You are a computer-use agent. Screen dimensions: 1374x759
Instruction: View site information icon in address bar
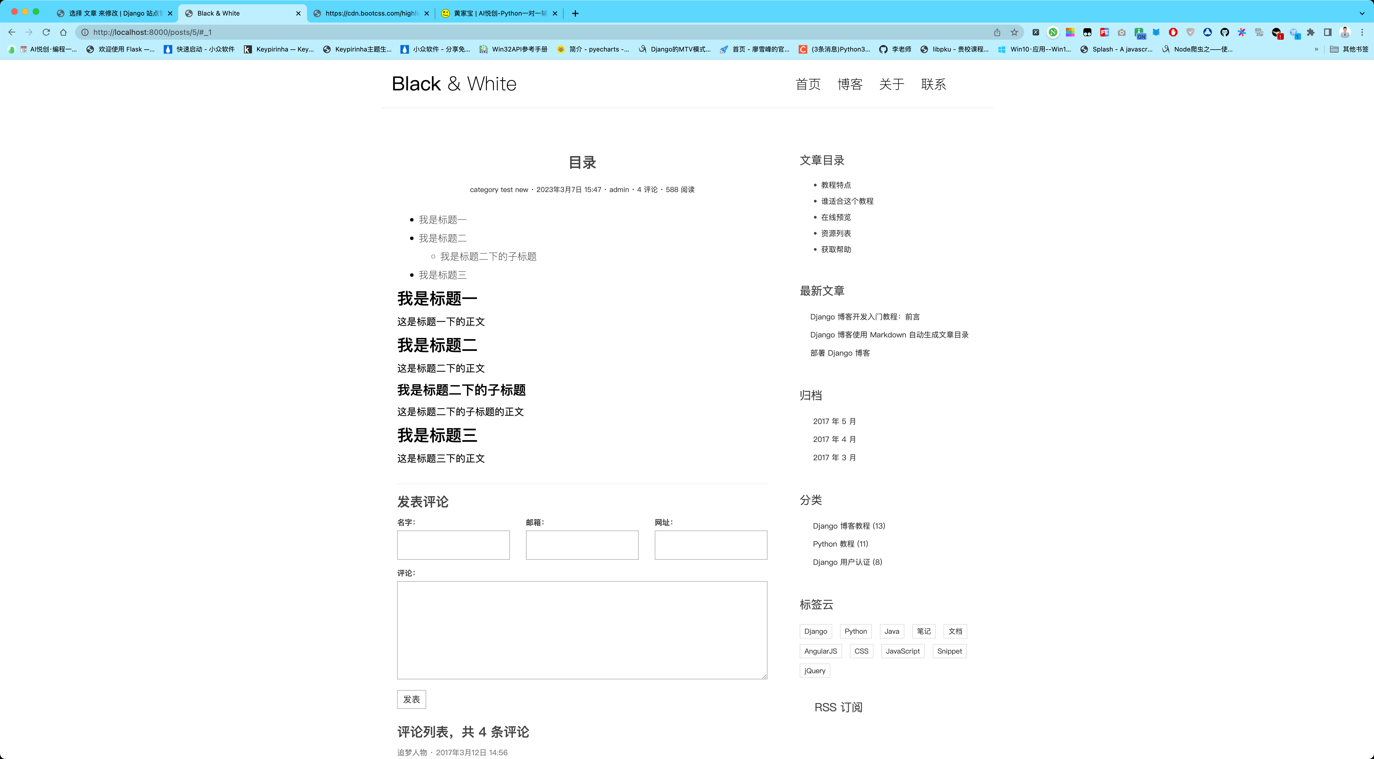(84, 32)
